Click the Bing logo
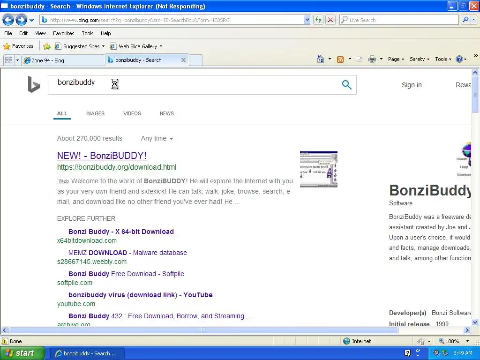The image size is (480, 360). point(34,84)
